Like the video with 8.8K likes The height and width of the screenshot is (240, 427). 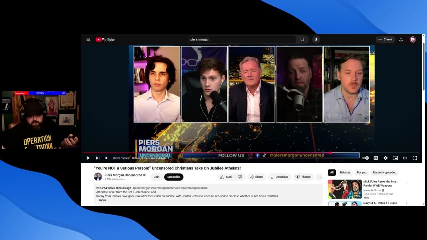pos(226,177)
